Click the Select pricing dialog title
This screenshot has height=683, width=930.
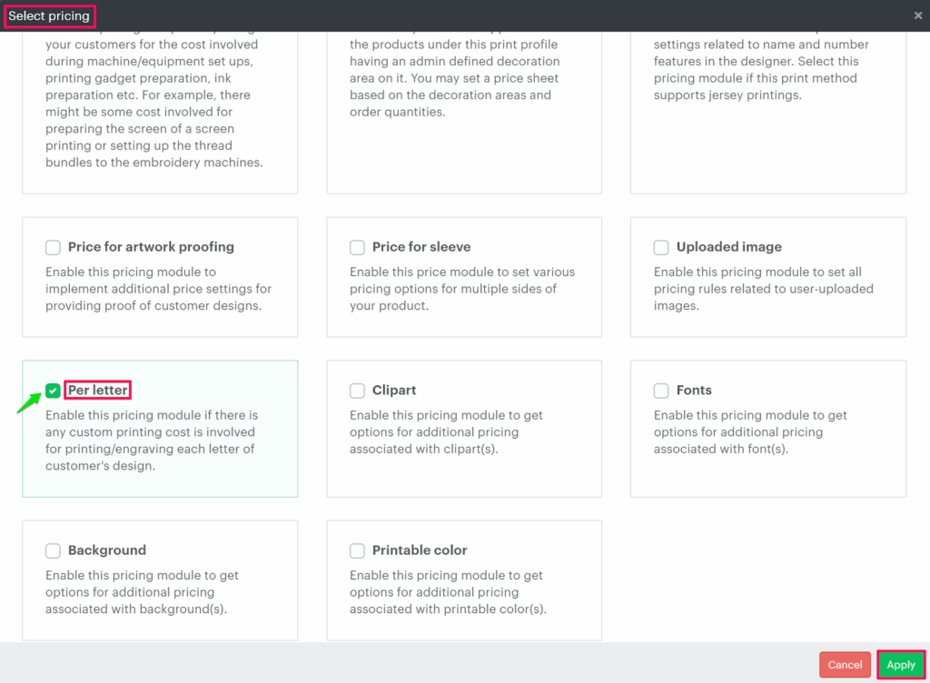pos(49,16)
